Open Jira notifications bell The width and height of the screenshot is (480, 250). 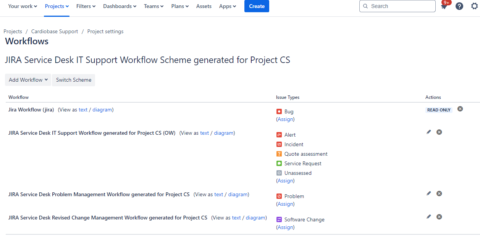[x=444, y=6]
